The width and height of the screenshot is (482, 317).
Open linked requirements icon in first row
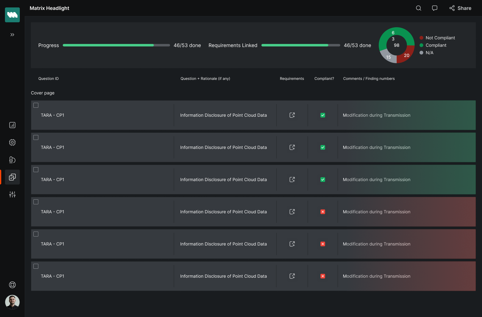(292, 115)
